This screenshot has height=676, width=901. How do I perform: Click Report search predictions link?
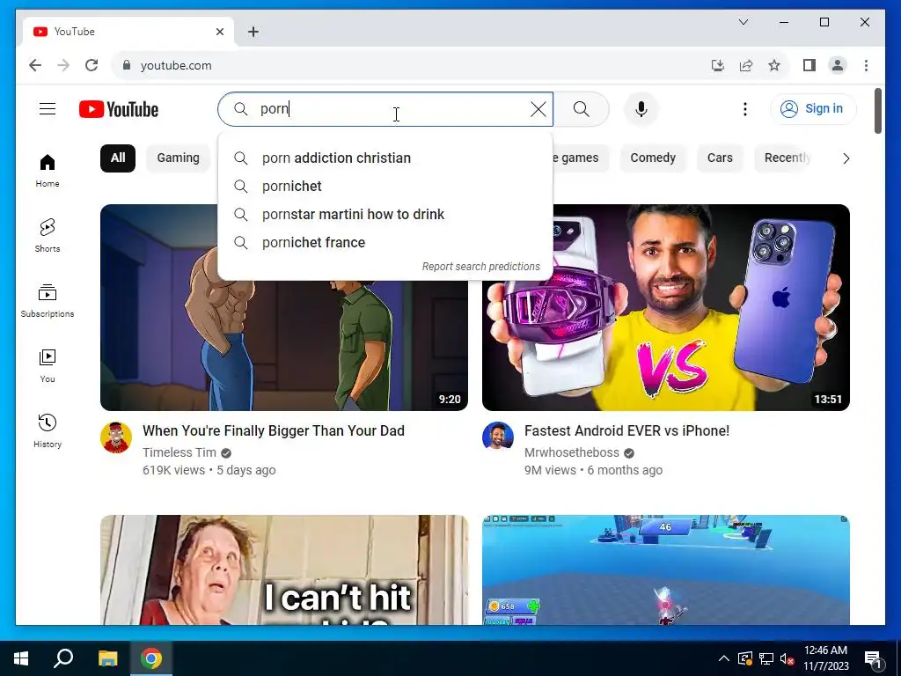(x=481, y=266)
